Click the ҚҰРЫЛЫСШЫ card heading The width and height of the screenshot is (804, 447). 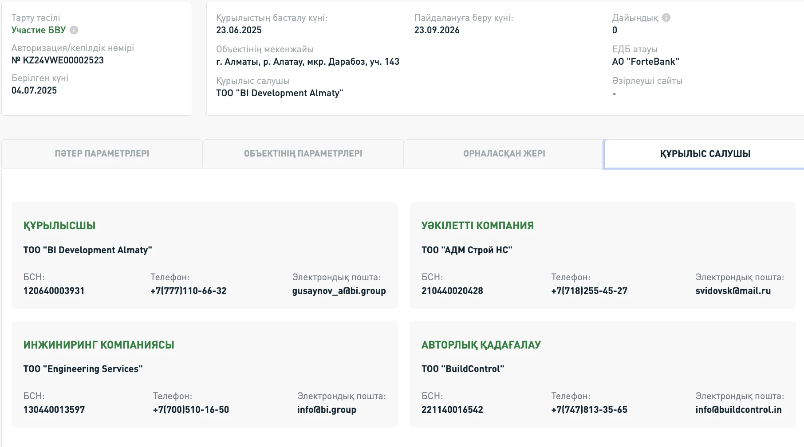pos(59,226)
